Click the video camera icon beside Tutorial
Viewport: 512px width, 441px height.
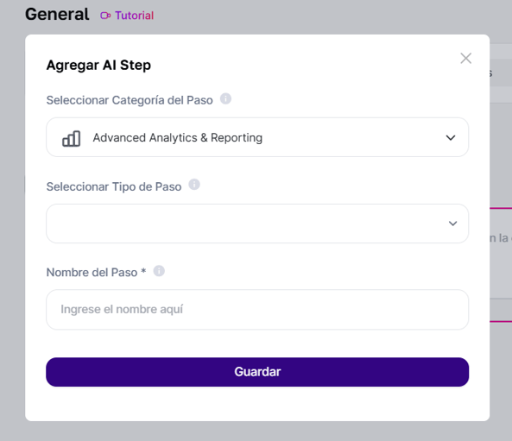point(105,16)
